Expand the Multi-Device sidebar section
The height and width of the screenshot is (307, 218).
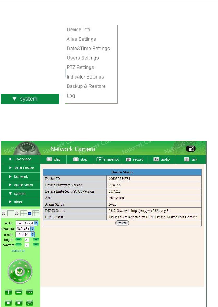(x=21, y=168)
